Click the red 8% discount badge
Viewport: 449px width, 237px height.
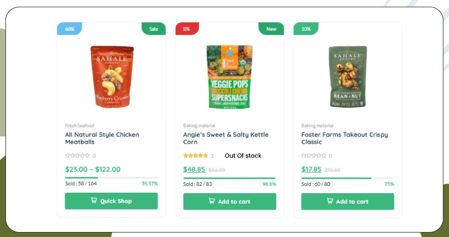[187, 29]
